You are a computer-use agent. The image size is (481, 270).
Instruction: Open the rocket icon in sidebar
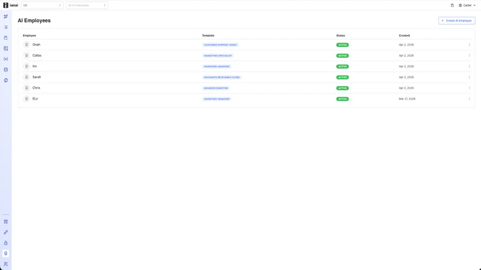point(6,232)
